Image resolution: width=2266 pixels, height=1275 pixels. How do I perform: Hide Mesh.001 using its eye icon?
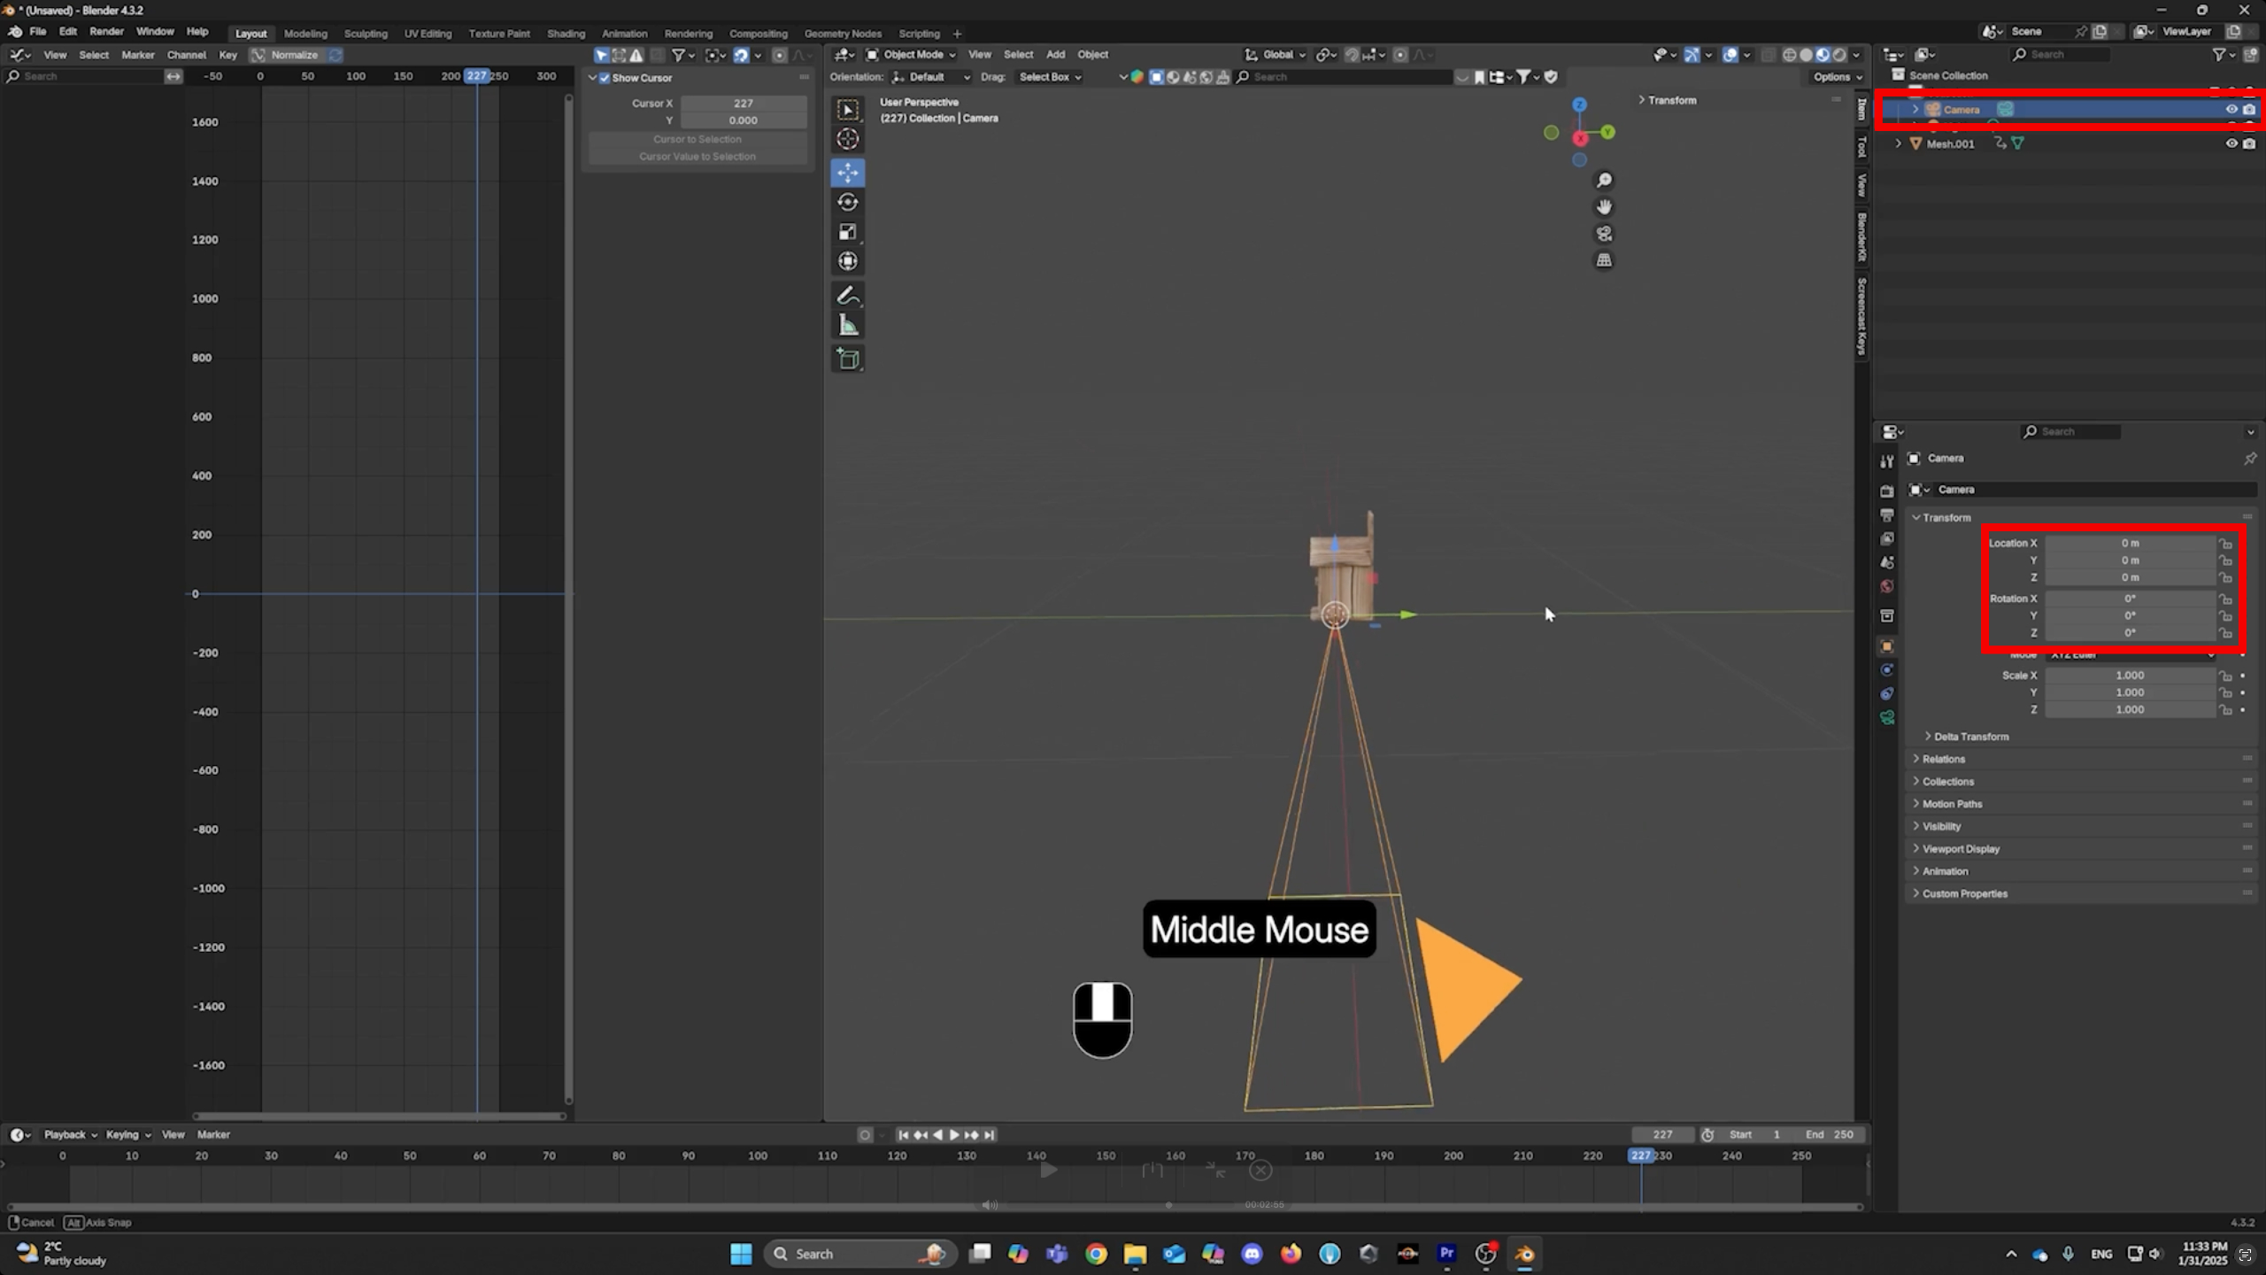click(2231, 143)
